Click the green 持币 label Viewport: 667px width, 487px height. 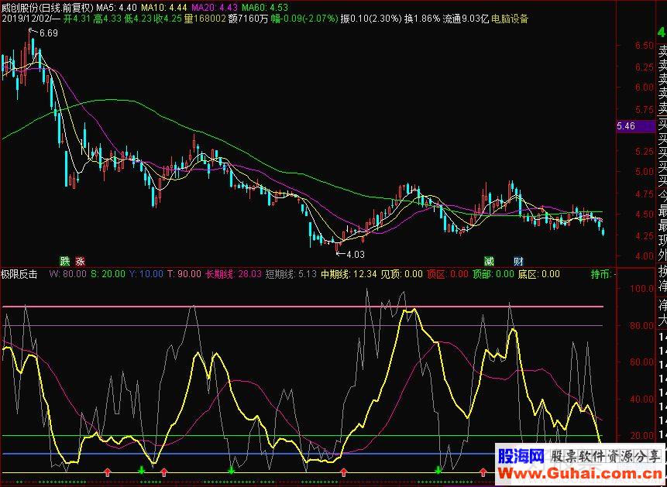(x=603, y=274)
